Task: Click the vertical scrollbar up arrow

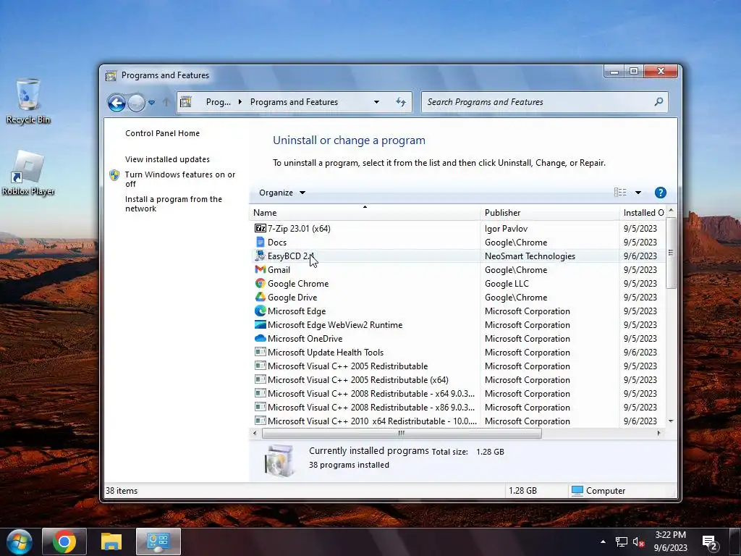Action: tap(671, 210)
